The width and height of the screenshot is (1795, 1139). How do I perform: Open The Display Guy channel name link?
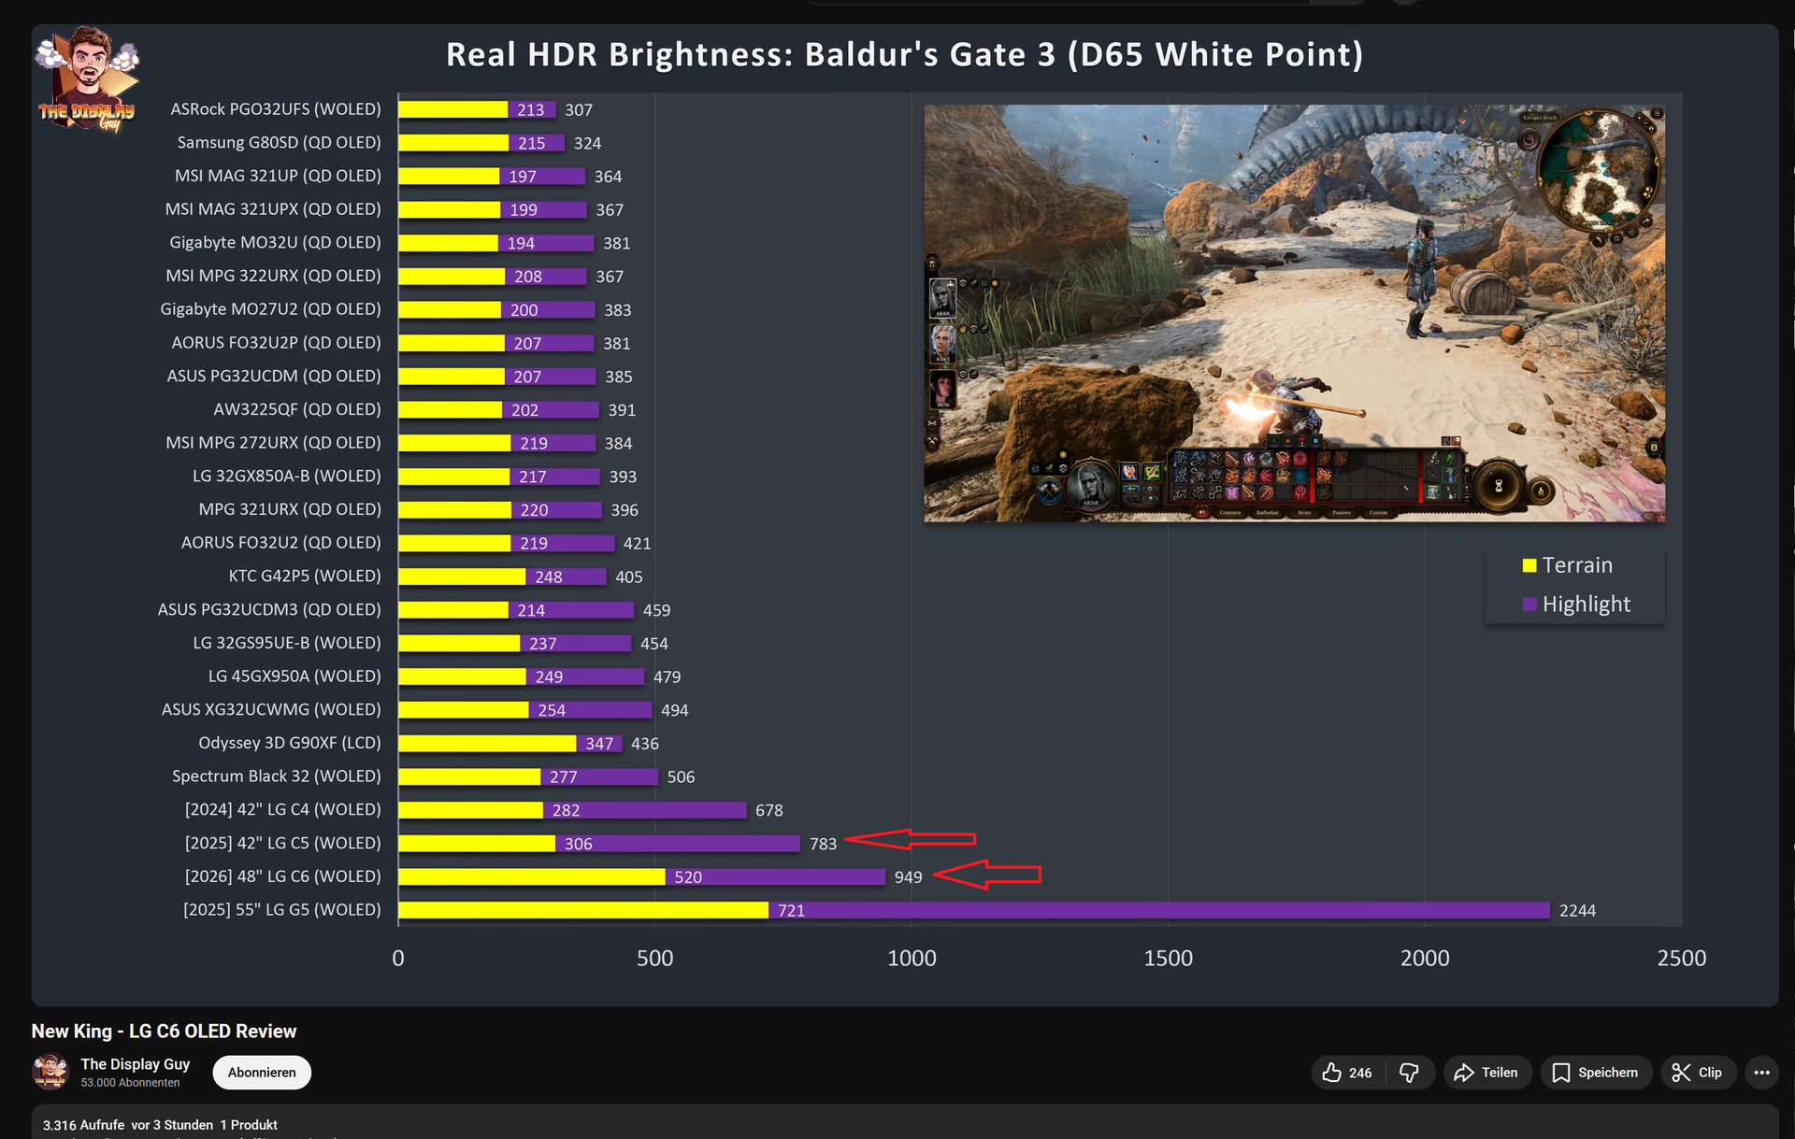point(136,1064)
